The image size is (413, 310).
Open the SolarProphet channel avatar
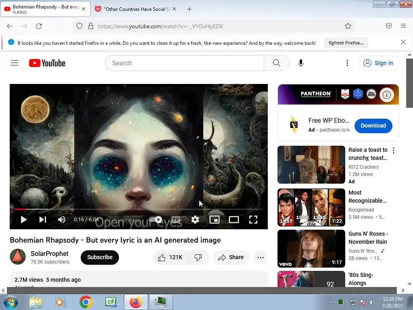point(18,256)
